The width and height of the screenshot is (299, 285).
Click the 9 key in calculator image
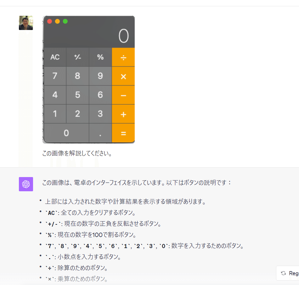coord(100,76)
